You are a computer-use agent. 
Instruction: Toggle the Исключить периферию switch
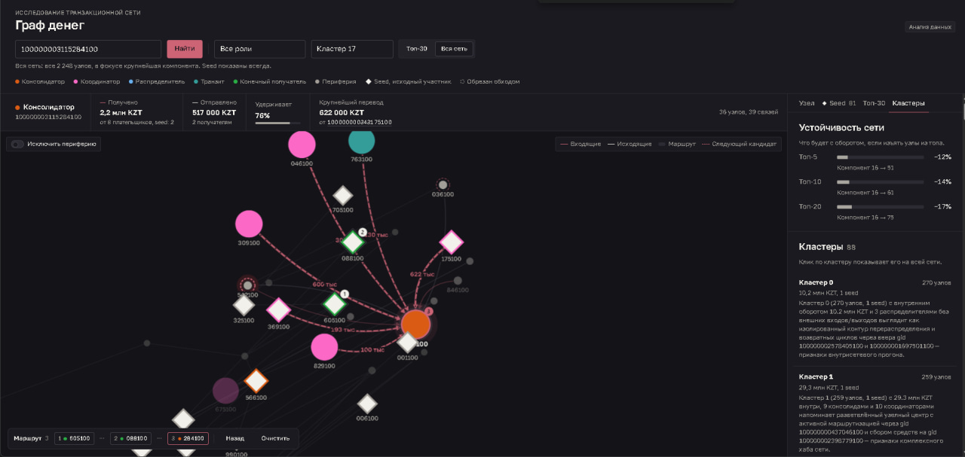click(17, 144)
